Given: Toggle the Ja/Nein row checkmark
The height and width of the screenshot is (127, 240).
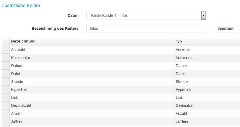Looking at the screenshot, I should coord(6,122).
